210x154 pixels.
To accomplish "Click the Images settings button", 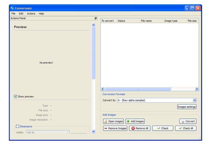I will coord(187,107).
